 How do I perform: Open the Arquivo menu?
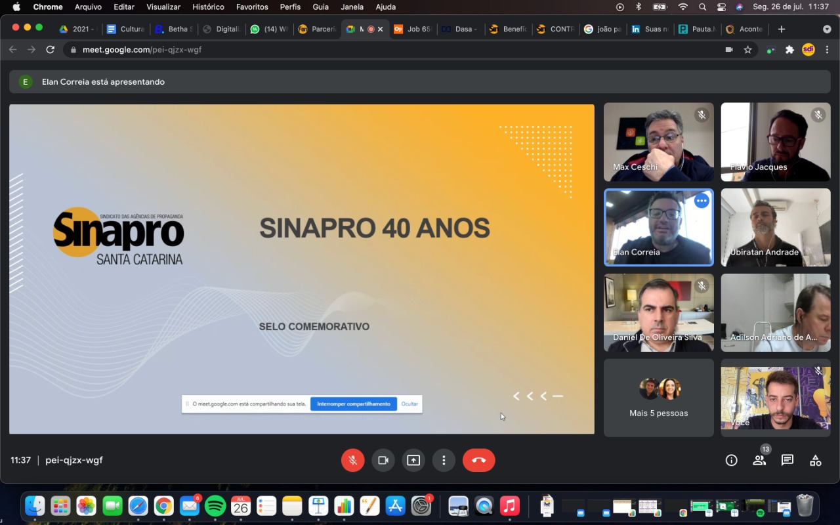coord(88,7)
